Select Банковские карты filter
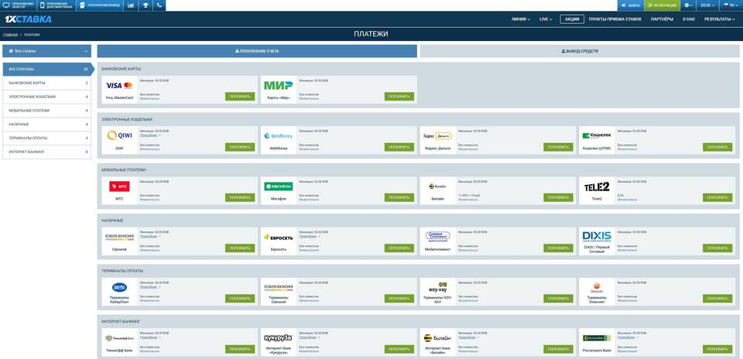The image size is (743, 359). click(x=46, y=83)
